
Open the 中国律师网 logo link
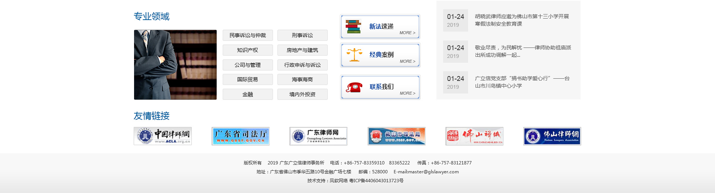pos(163,136)
